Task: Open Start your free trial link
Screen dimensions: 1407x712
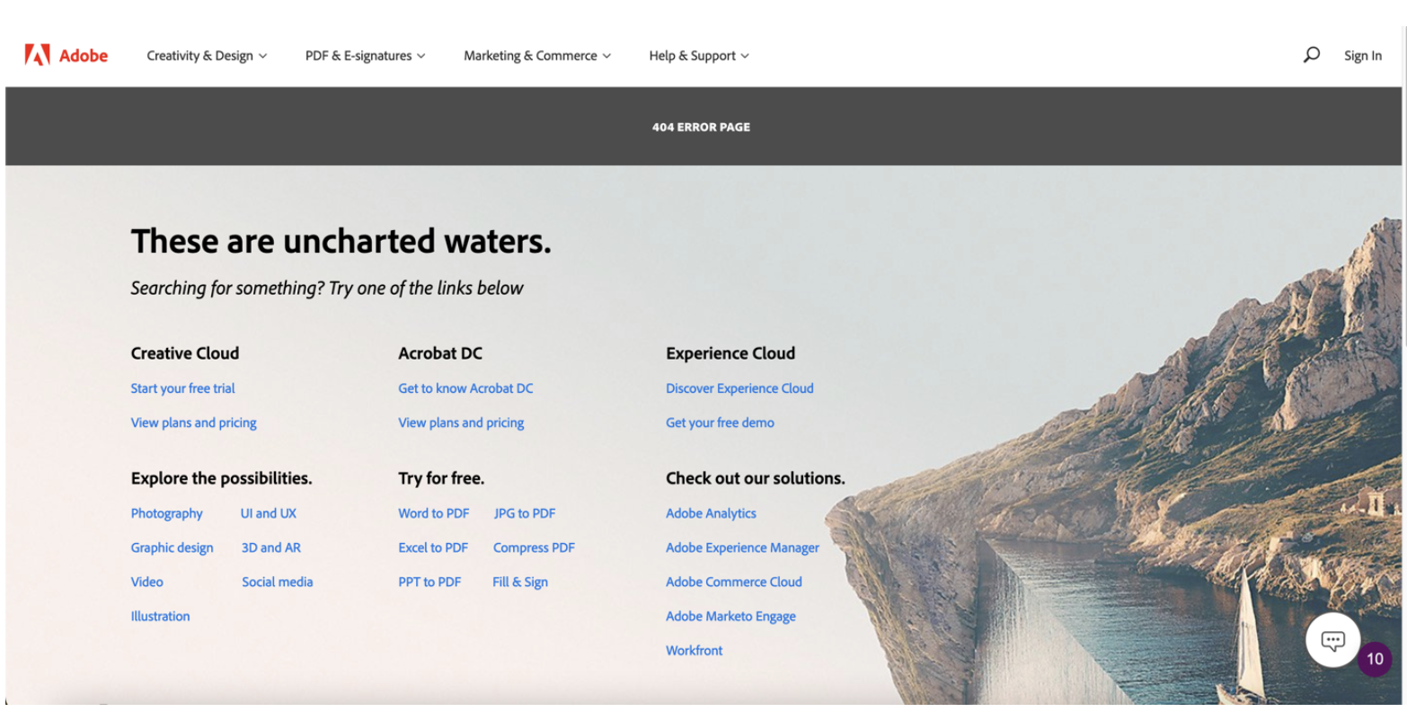Action: pos(183,388)
